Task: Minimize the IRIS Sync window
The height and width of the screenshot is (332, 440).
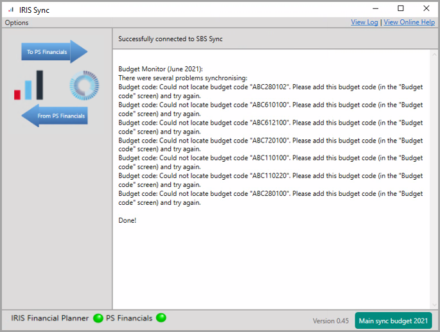Action: (x=376, y=9)
